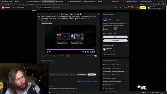Switch to the Watch later YouTube browser tab
Screen dimensions: 167x94
7,2
